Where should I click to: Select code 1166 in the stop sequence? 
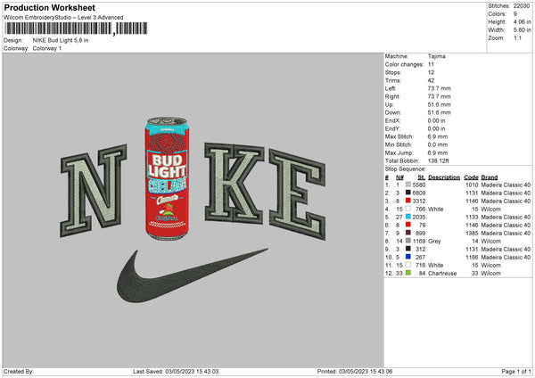pyautogui.click(x=472, y=257)
